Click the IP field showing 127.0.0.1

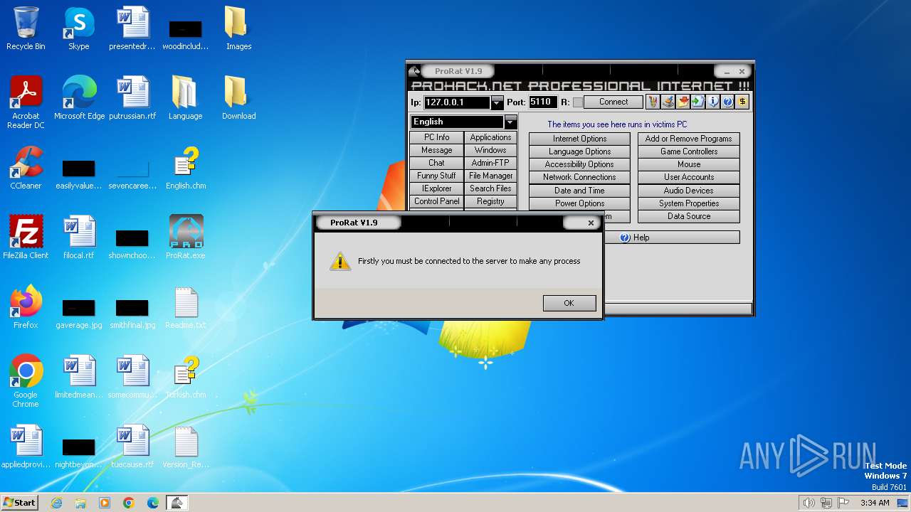[457, 102]
